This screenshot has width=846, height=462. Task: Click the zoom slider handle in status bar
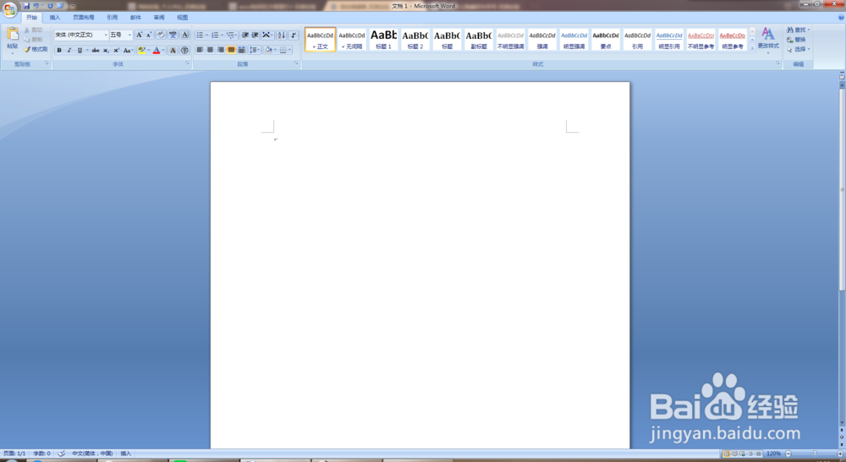click(815, 454)
